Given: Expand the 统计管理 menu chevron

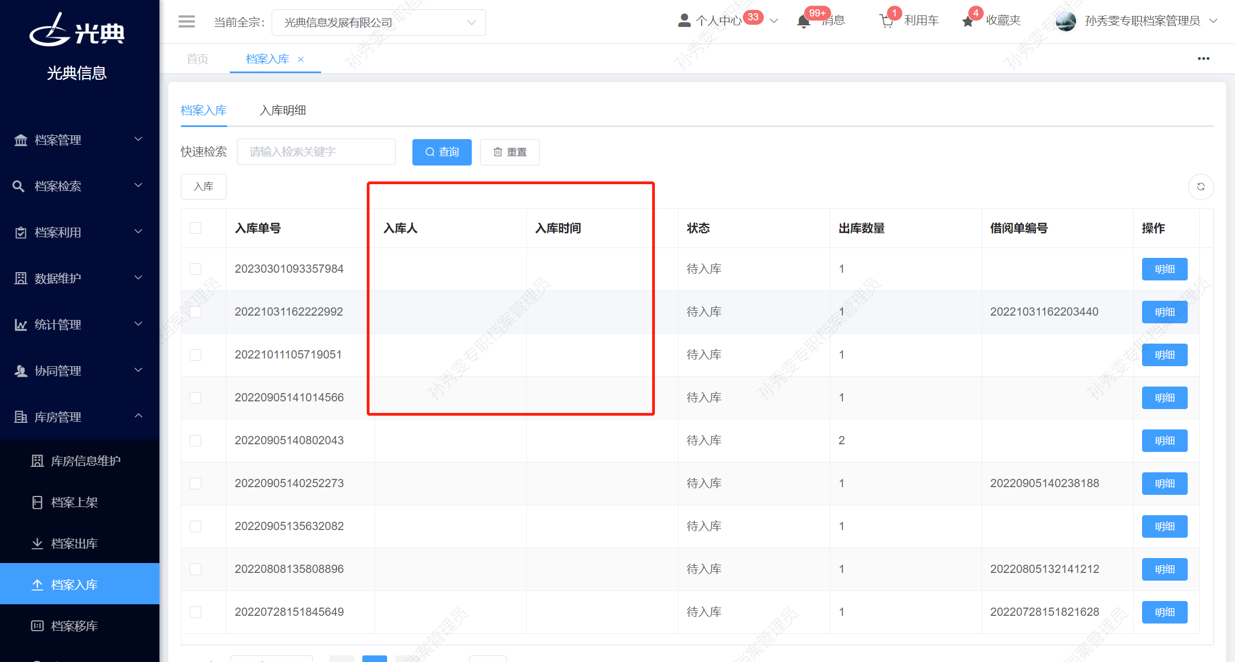Looking at the screenshot, I should point(139,324).
